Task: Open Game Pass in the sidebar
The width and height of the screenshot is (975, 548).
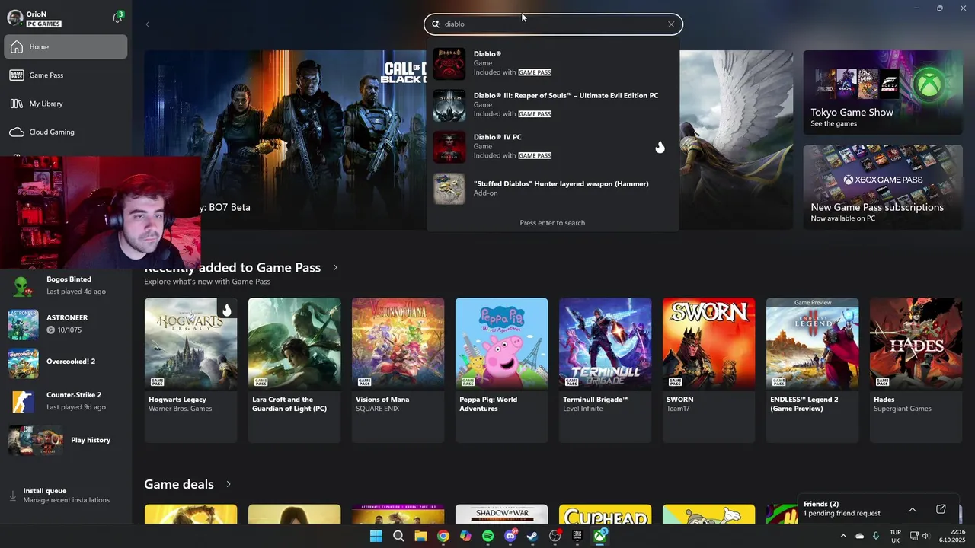Action: pyautogui.click(x=66, y=75)
